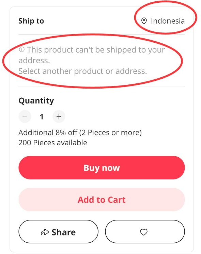Click the 200 Pieces available text

click(53, 143)
